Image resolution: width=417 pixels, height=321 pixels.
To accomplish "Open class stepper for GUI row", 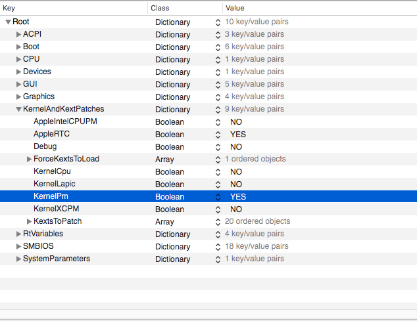I will pyautogui.click(x=218, y=85).
